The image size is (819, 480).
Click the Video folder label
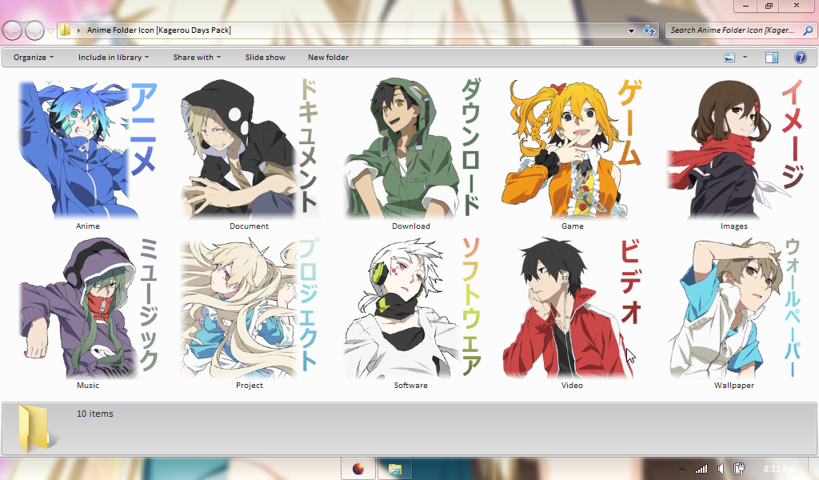[x=573, y=386]
